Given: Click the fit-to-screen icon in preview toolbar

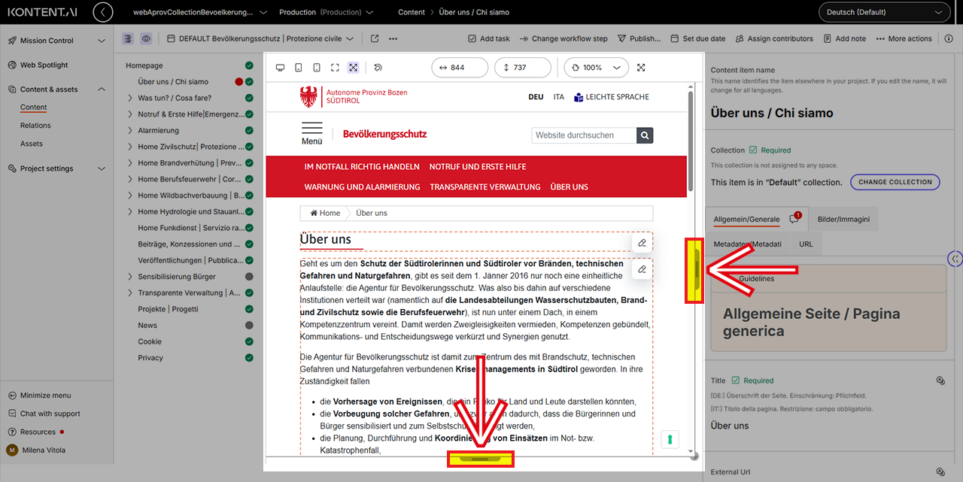Looking at the screenshot, I should coord(353,68).
